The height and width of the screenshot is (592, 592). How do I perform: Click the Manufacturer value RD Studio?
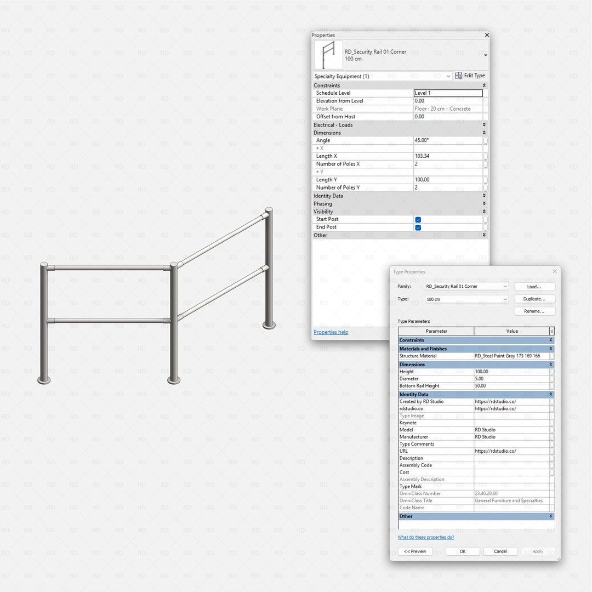point(511,437)
